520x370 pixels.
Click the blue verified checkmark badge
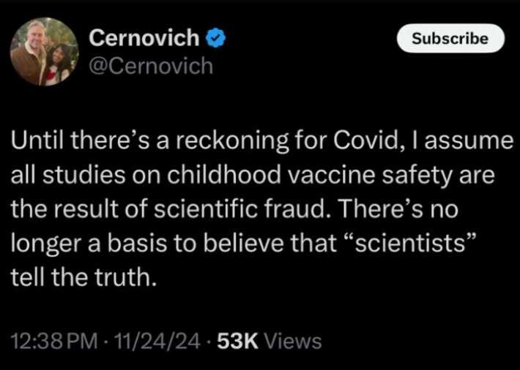tap(215, 38)
